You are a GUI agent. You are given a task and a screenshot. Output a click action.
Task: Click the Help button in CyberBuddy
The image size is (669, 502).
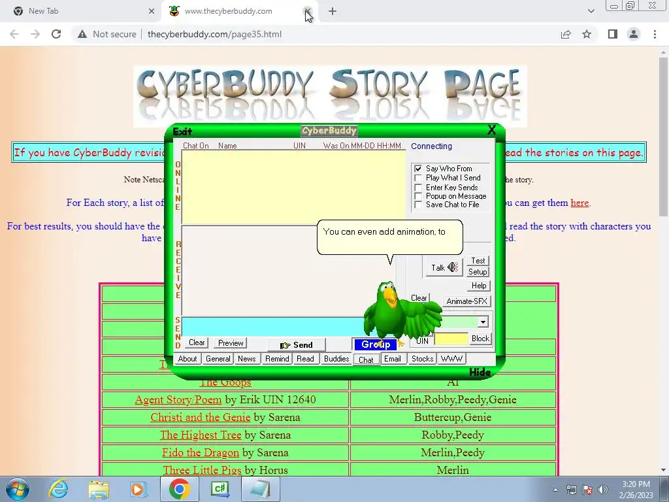pos(479,286)
